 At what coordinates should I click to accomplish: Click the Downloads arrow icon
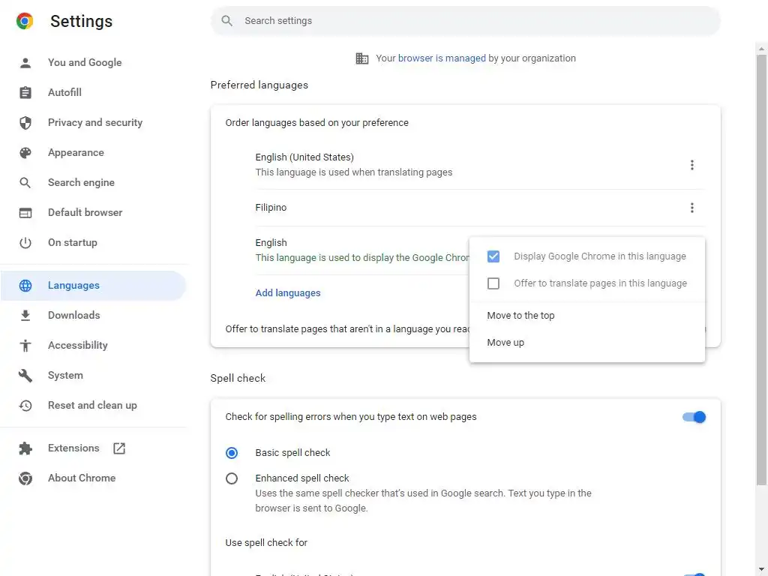[25, 315]
